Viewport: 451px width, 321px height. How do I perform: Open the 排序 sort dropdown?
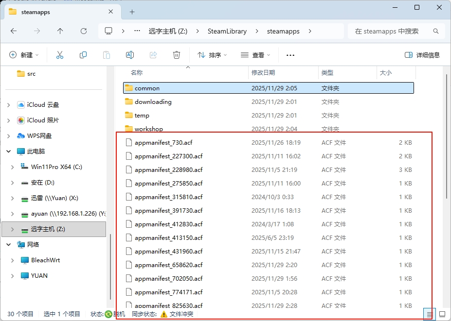click(212, 55)
